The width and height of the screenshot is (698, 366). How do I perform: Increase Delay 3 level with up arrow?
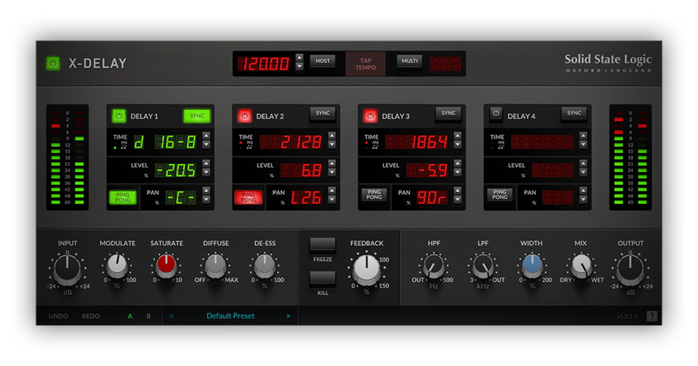pos(457,164)
